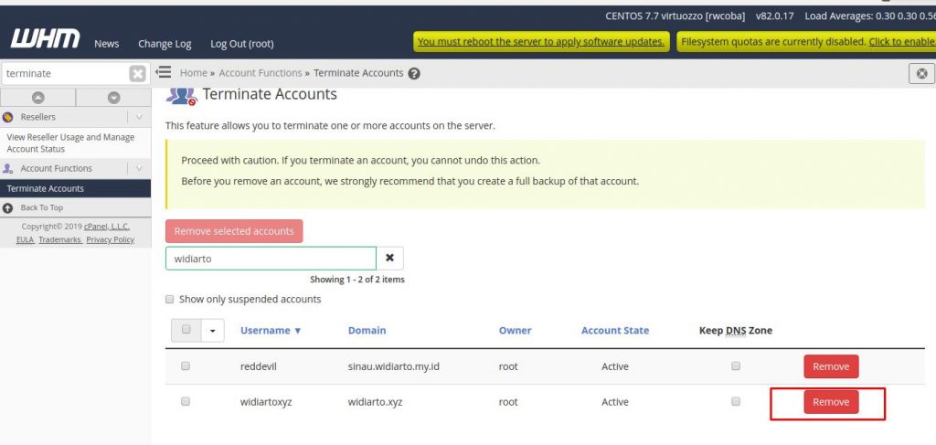The image size is (936, 445).
Task: Open the cPanel, L.L.C. link
Action: pyautogui.click(x=108, y=227)
